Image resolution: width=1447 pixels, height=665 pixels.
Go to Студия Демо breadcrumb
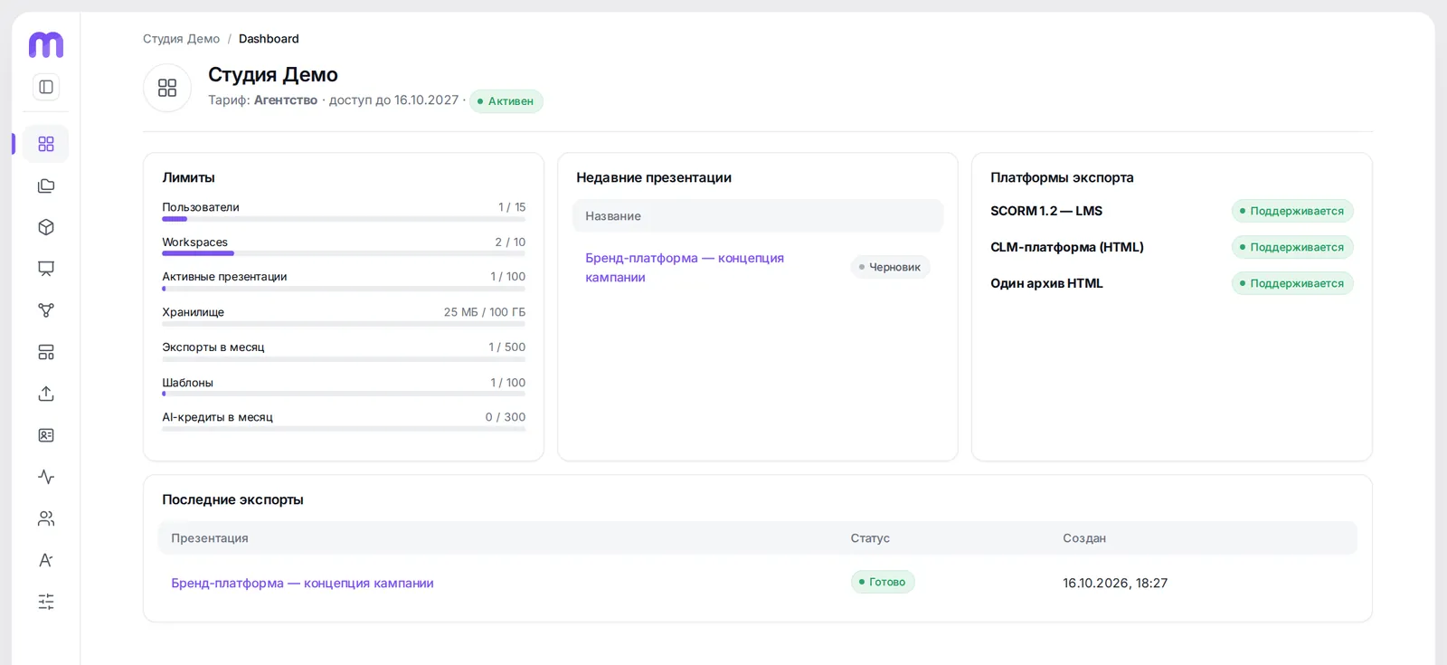(181, 39)
